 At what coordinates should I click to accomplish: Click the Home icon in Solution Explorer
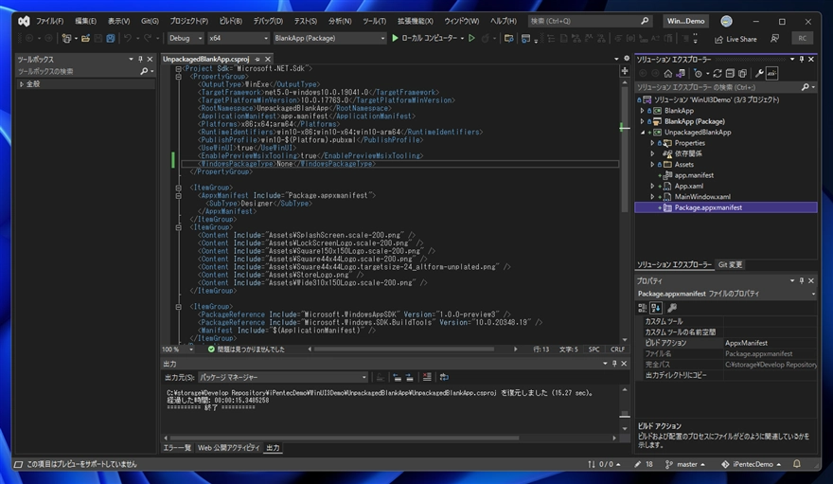[667, 73]
